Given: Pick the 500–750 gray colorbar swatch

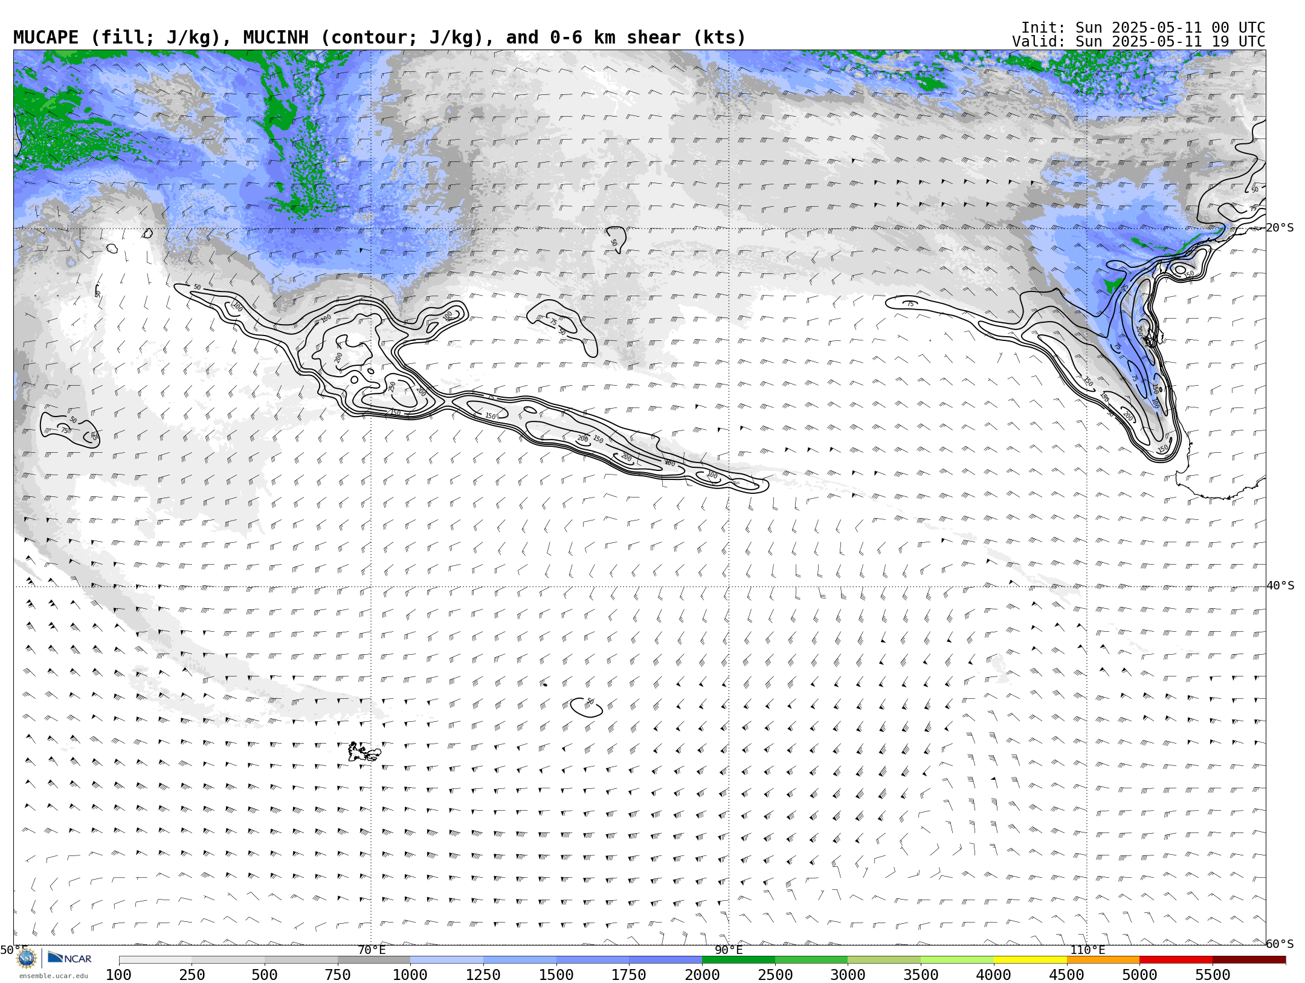Looking at the screenshot, I should click(x=301, y=959).
